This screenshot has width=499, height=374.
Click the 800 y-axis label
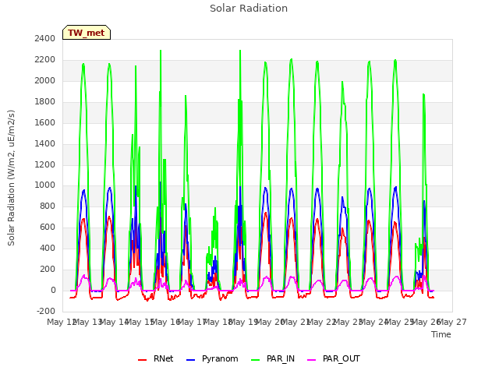48,206
